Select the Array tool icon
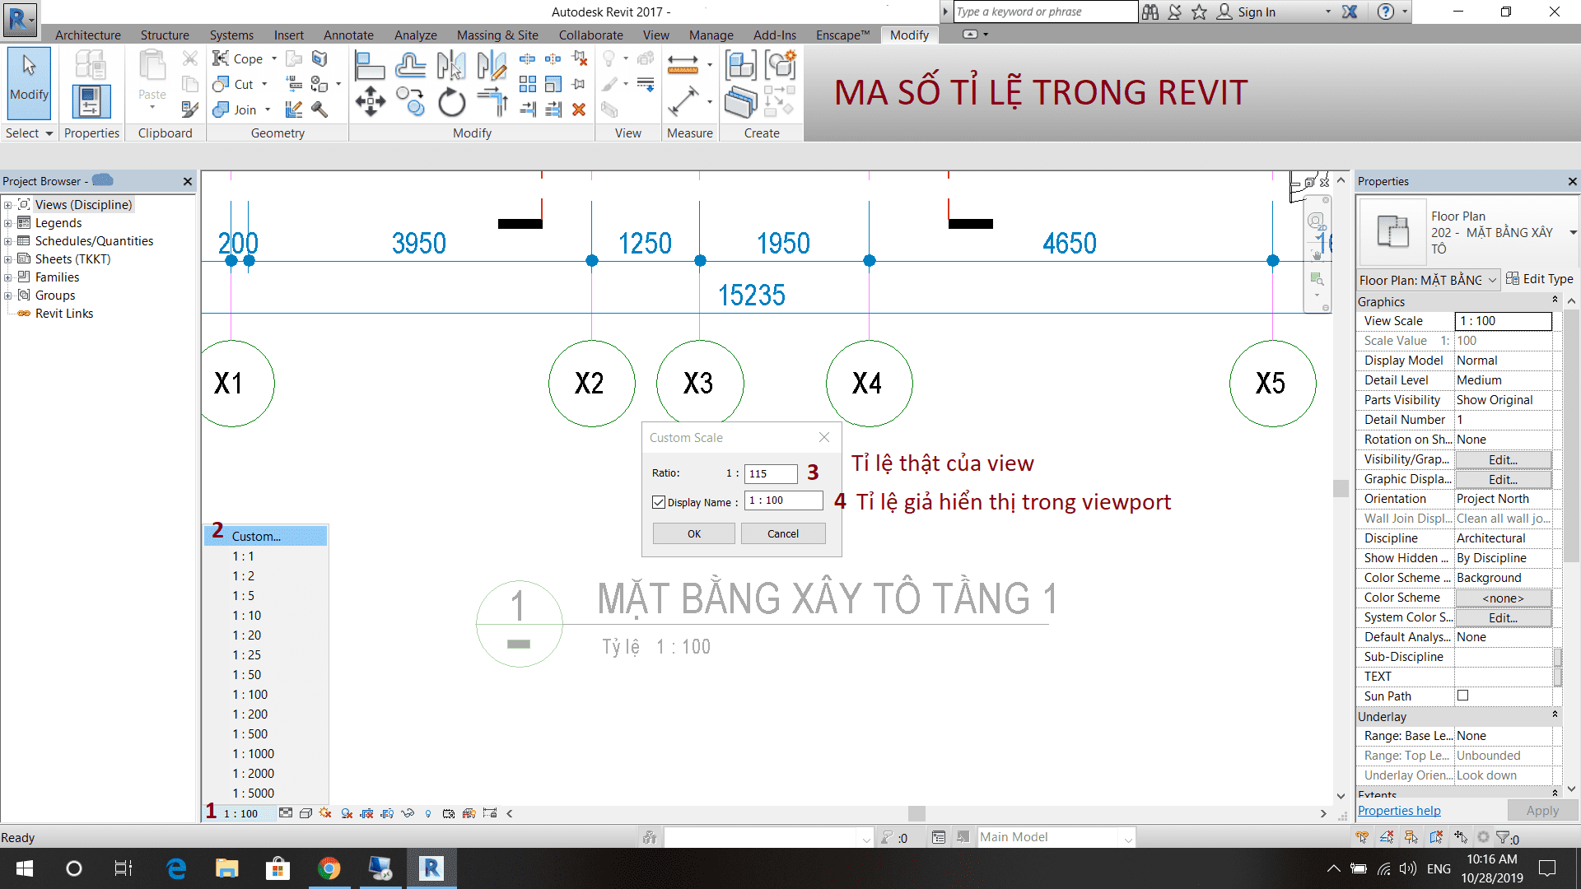1581x889 pixels. point(528,84)
